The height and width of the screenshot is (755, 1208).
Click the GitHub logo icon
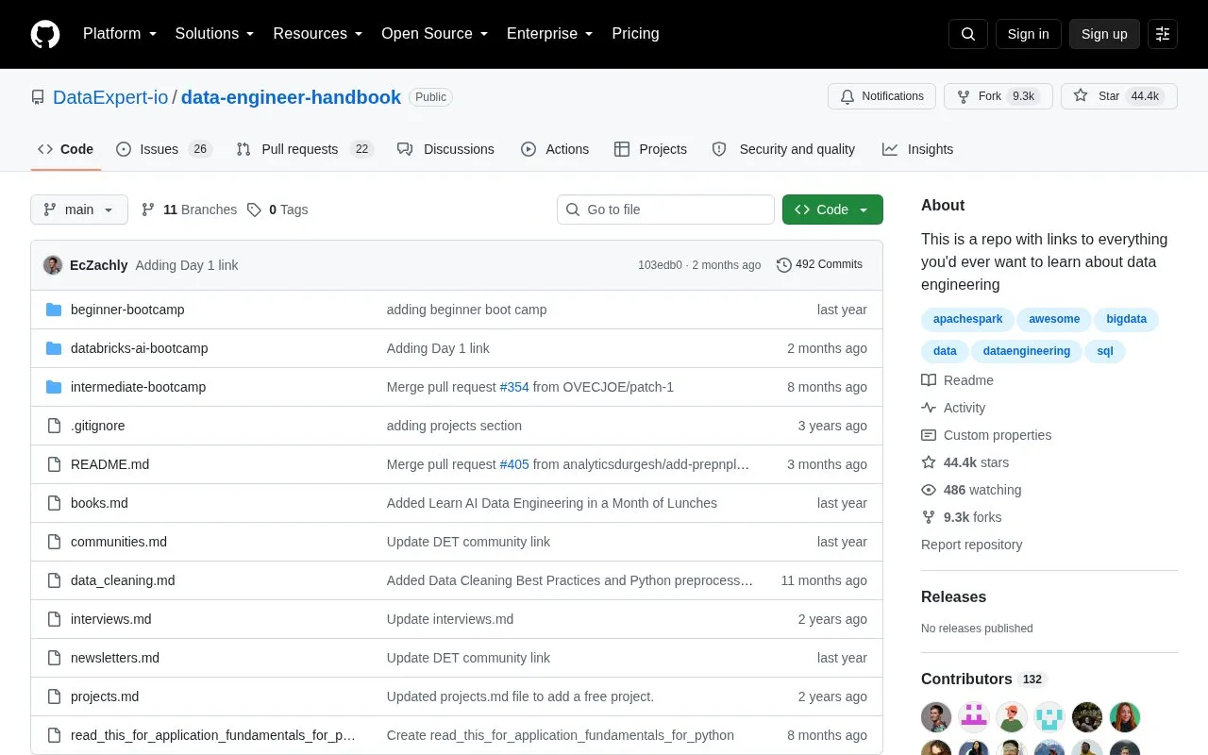pyautogui.click(x=45, y=34)
